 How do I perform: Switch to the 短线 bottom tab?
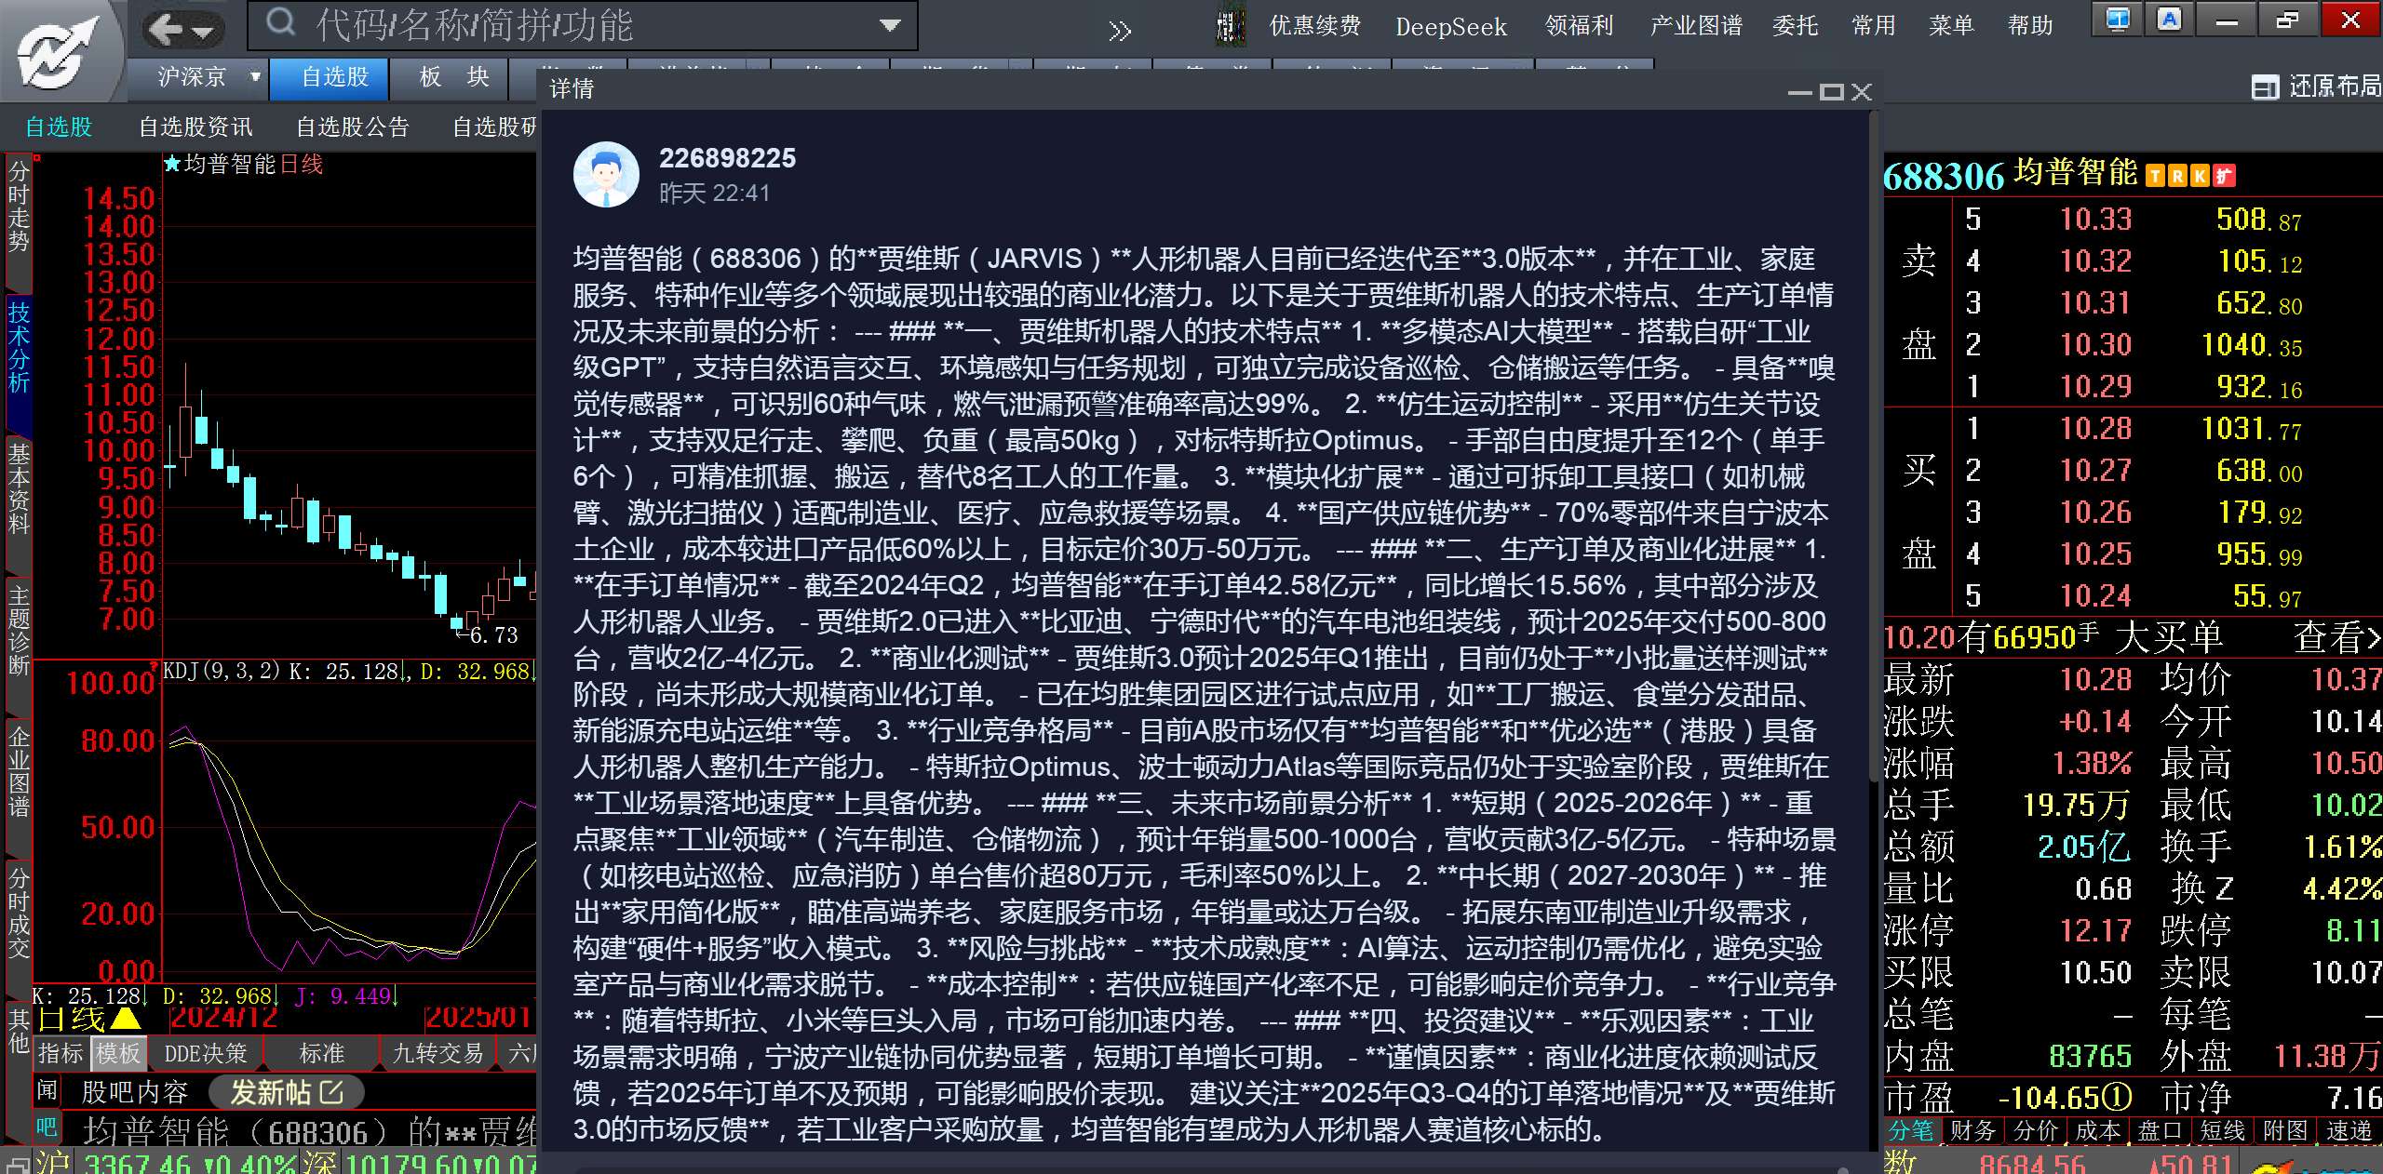click(x=2223, y=1130)
